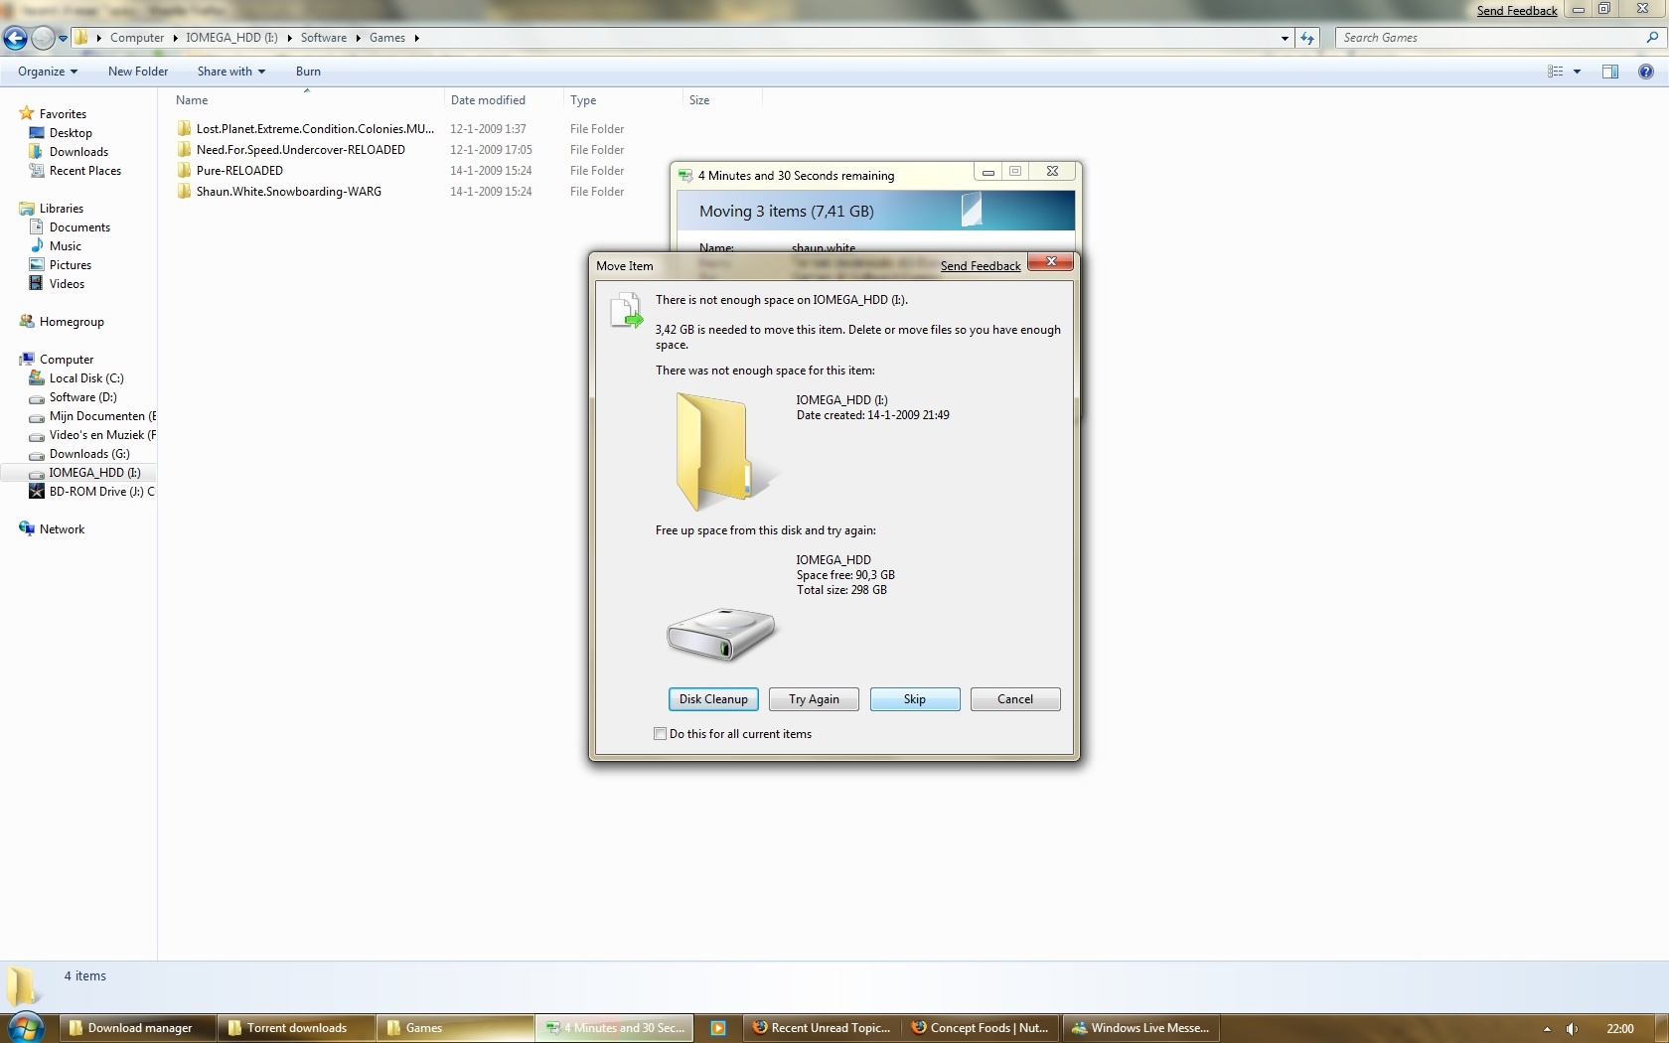Cancel the Move Item dialog
This screenshot has height=1043, width=1669.
pos(1015,699)
